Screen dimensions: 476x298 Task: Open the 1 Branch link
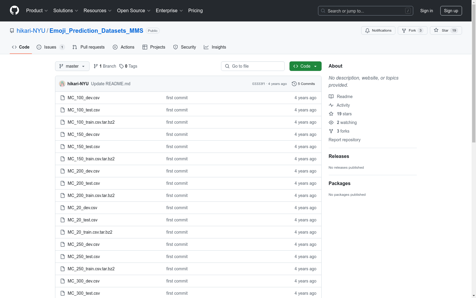(105, 66)
